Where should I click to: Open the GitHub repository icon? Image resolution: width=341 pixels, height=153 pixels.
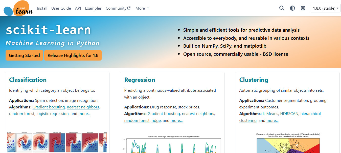click(303, 8)
